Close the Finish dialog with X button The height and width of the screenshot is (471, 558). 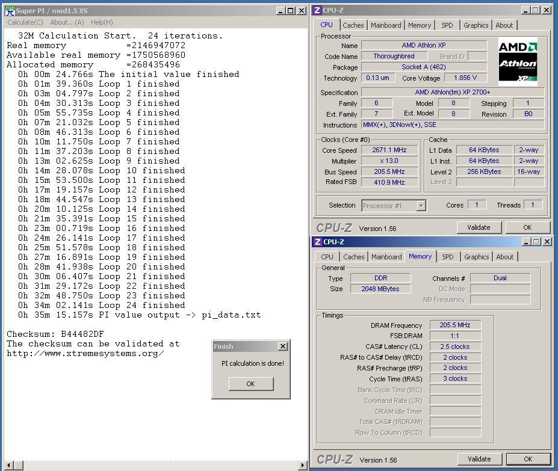coord(283,346)
